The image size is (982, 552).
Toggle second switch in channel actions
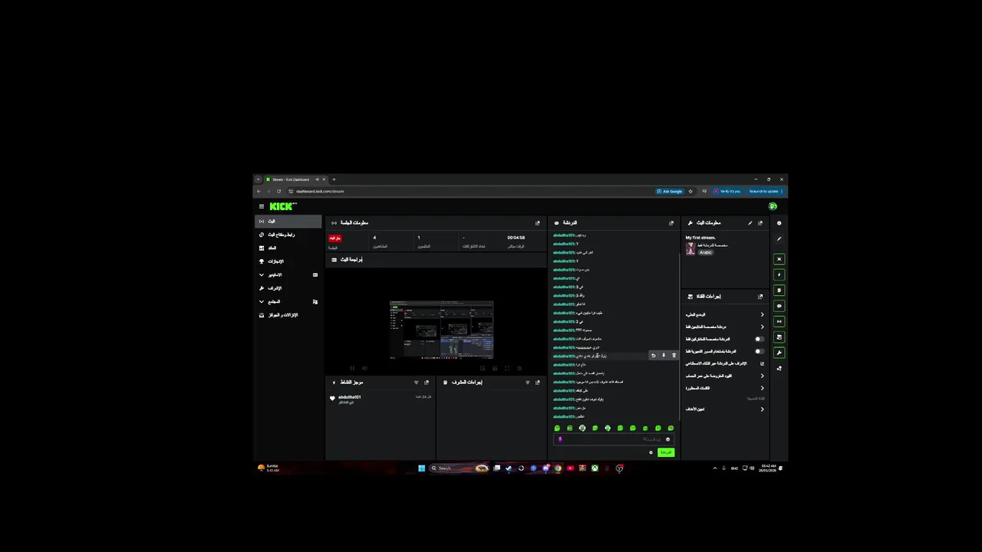pos(759,351)
